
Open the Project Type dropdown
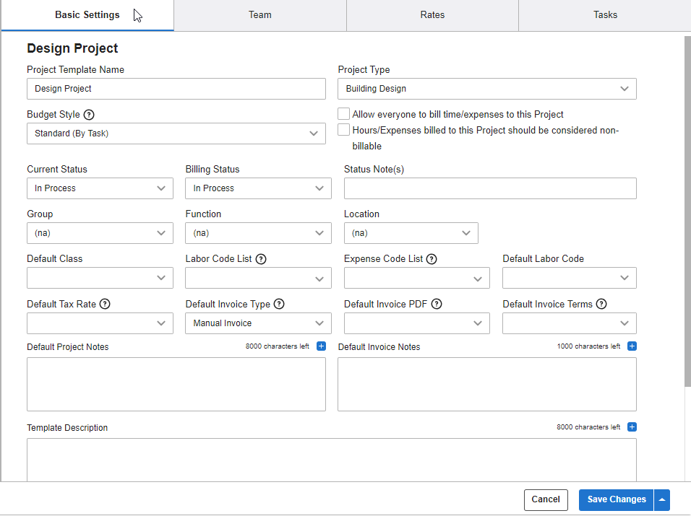pyautogui.click(x=487, y=89)
